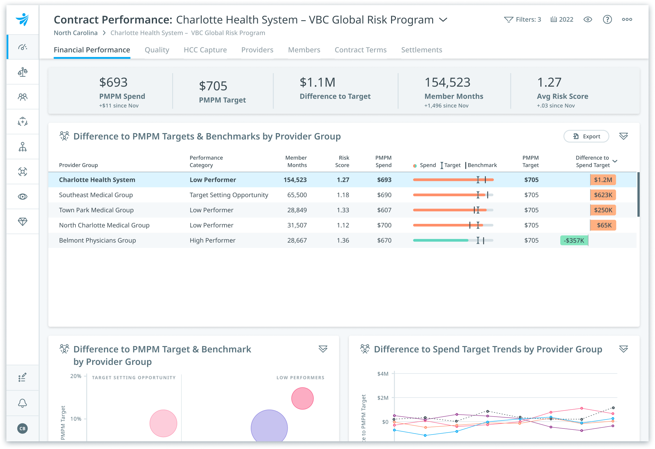Screen dimensions: 655x449
Task: Expand the contract title dropdown chevron
Action: (x=443, y=20)
